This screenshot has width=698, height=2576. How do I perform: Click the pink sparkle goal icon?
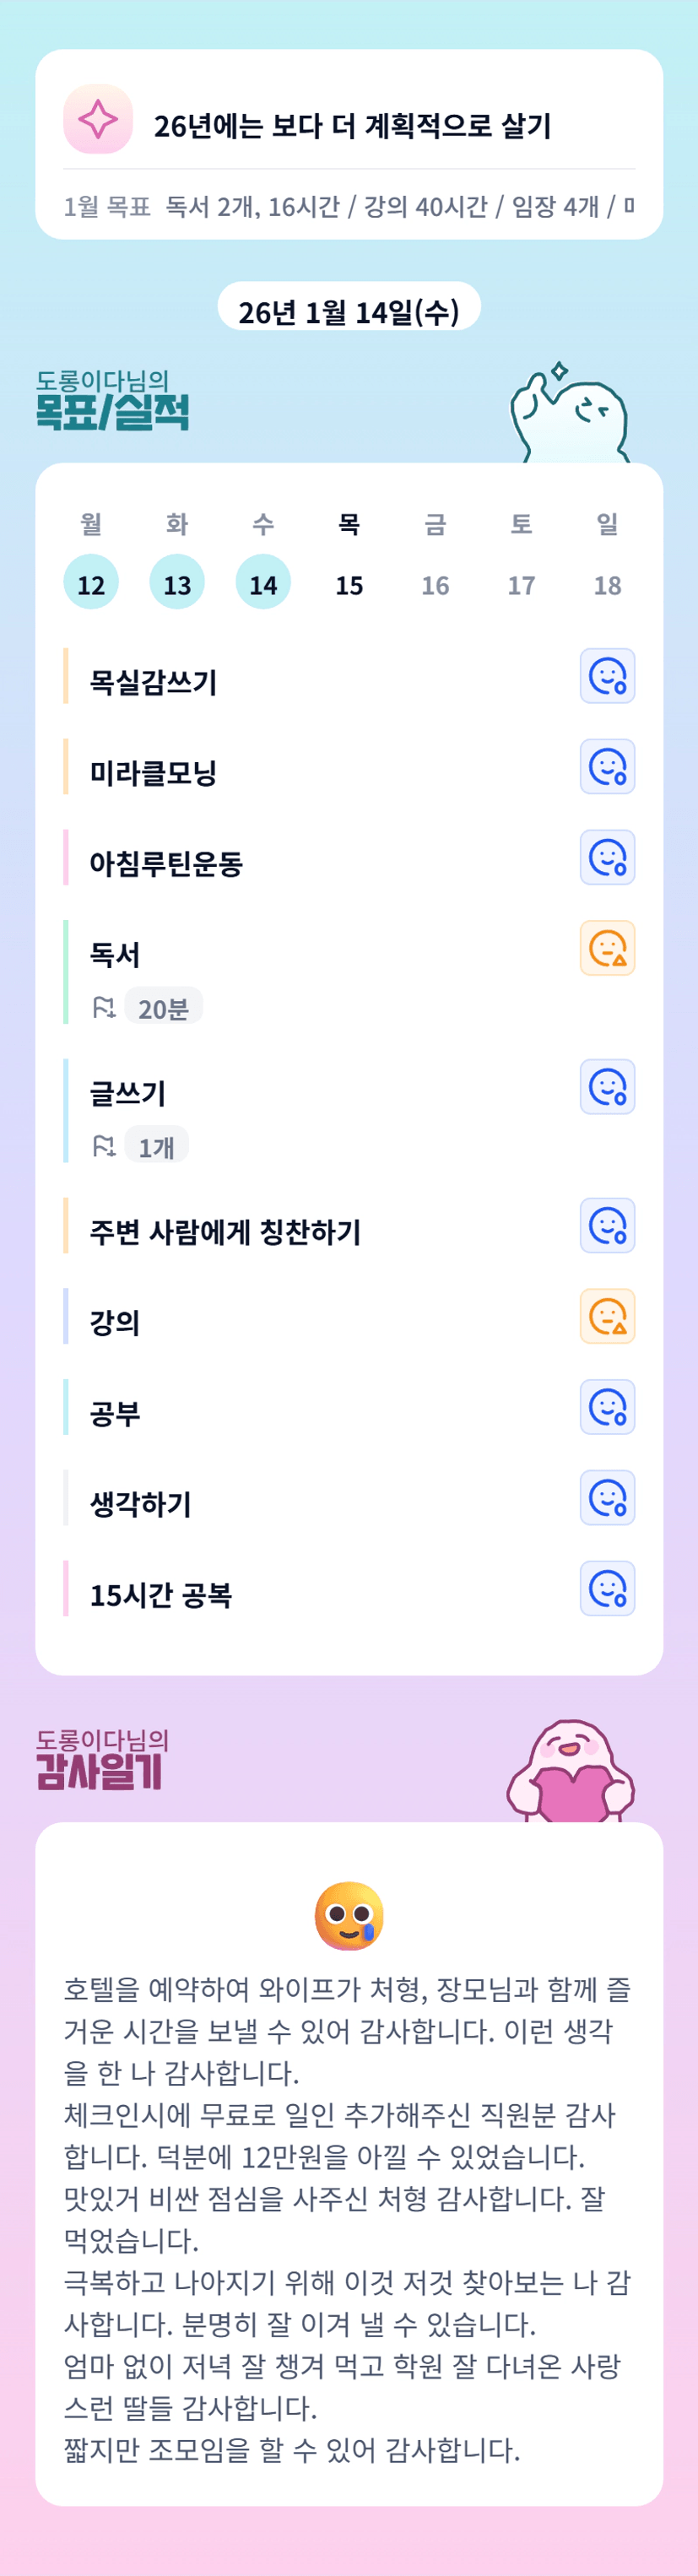click(x=98, y=120)
